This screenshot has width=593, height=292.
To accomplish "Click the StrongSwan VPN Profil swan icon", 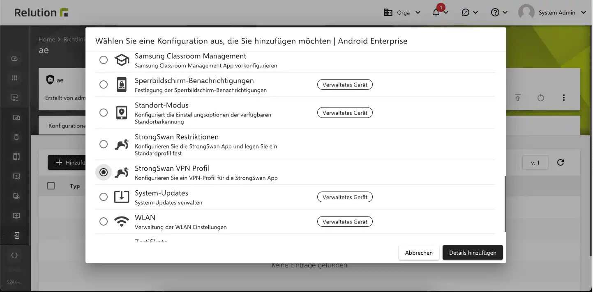I will pos(122,173).
